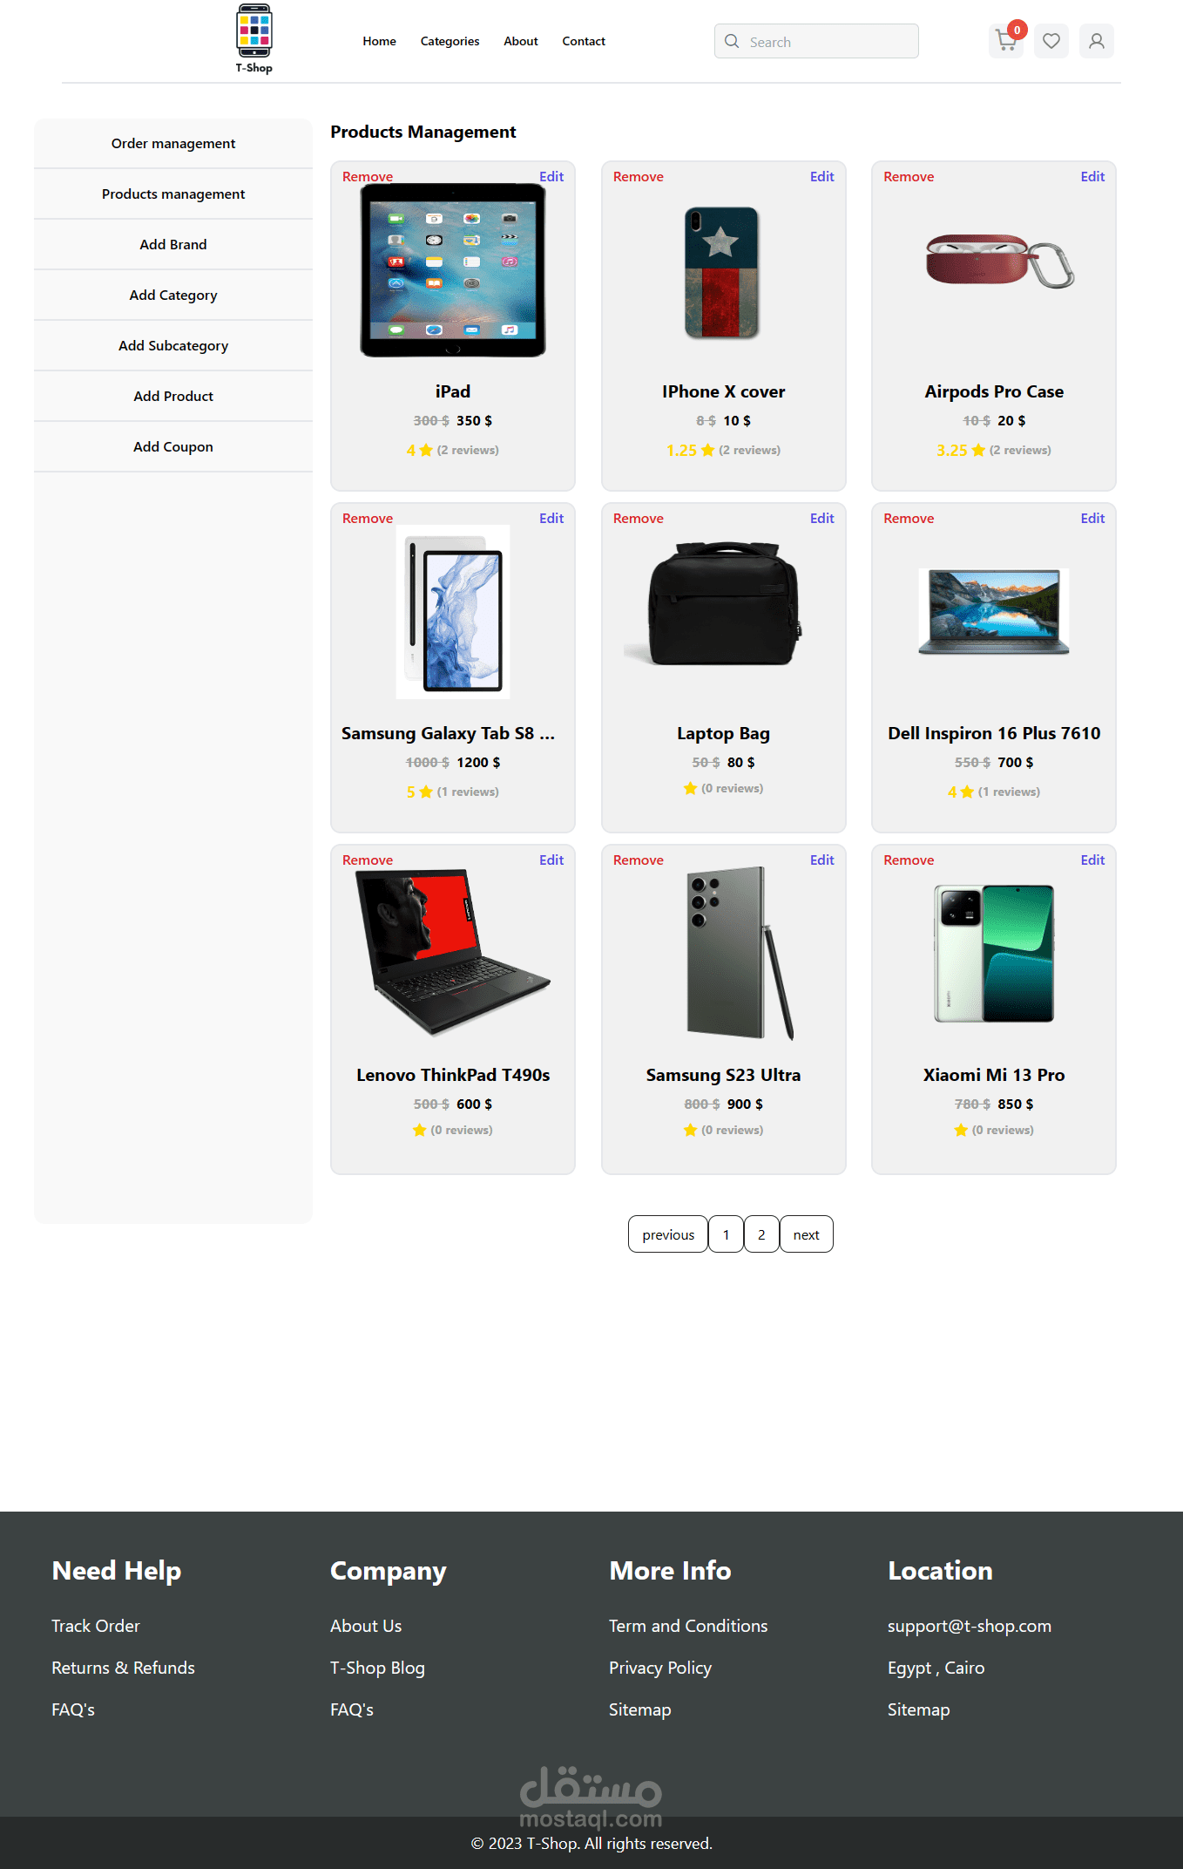Image resolution: width=1183 pixels, height=1869 pixels.
Task: Open the Dell Inspiron laptop thumbnail
Action: [994, 612]
